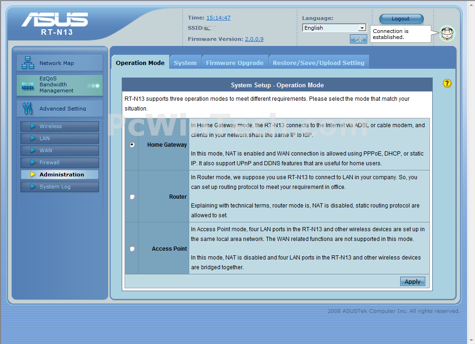The width and height of the screenshot is (475, 344).
Task: Click the Access Point label
Action: coord(169,249)
